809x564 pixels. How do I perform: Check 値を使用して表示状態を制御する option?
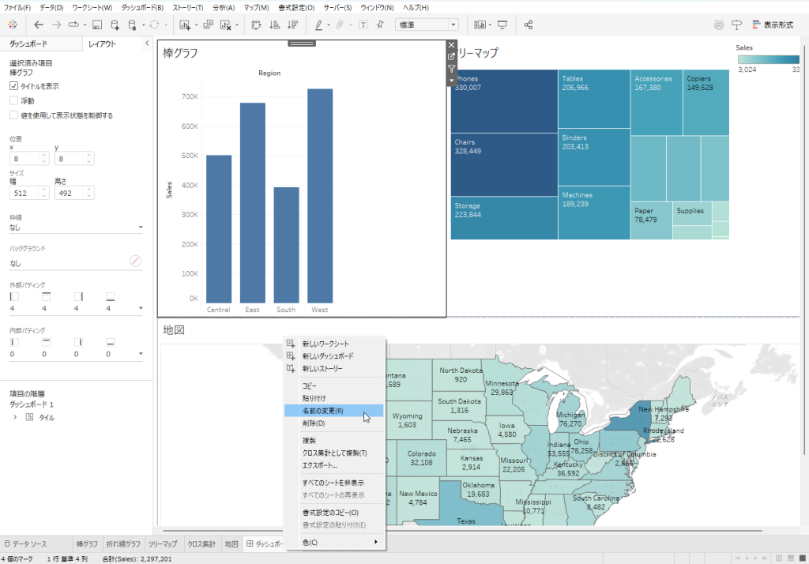pos(14,115)
